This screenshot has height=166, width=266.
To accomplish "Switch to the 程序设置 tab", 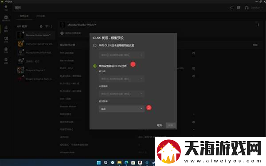I will click(x=24, y=16).
